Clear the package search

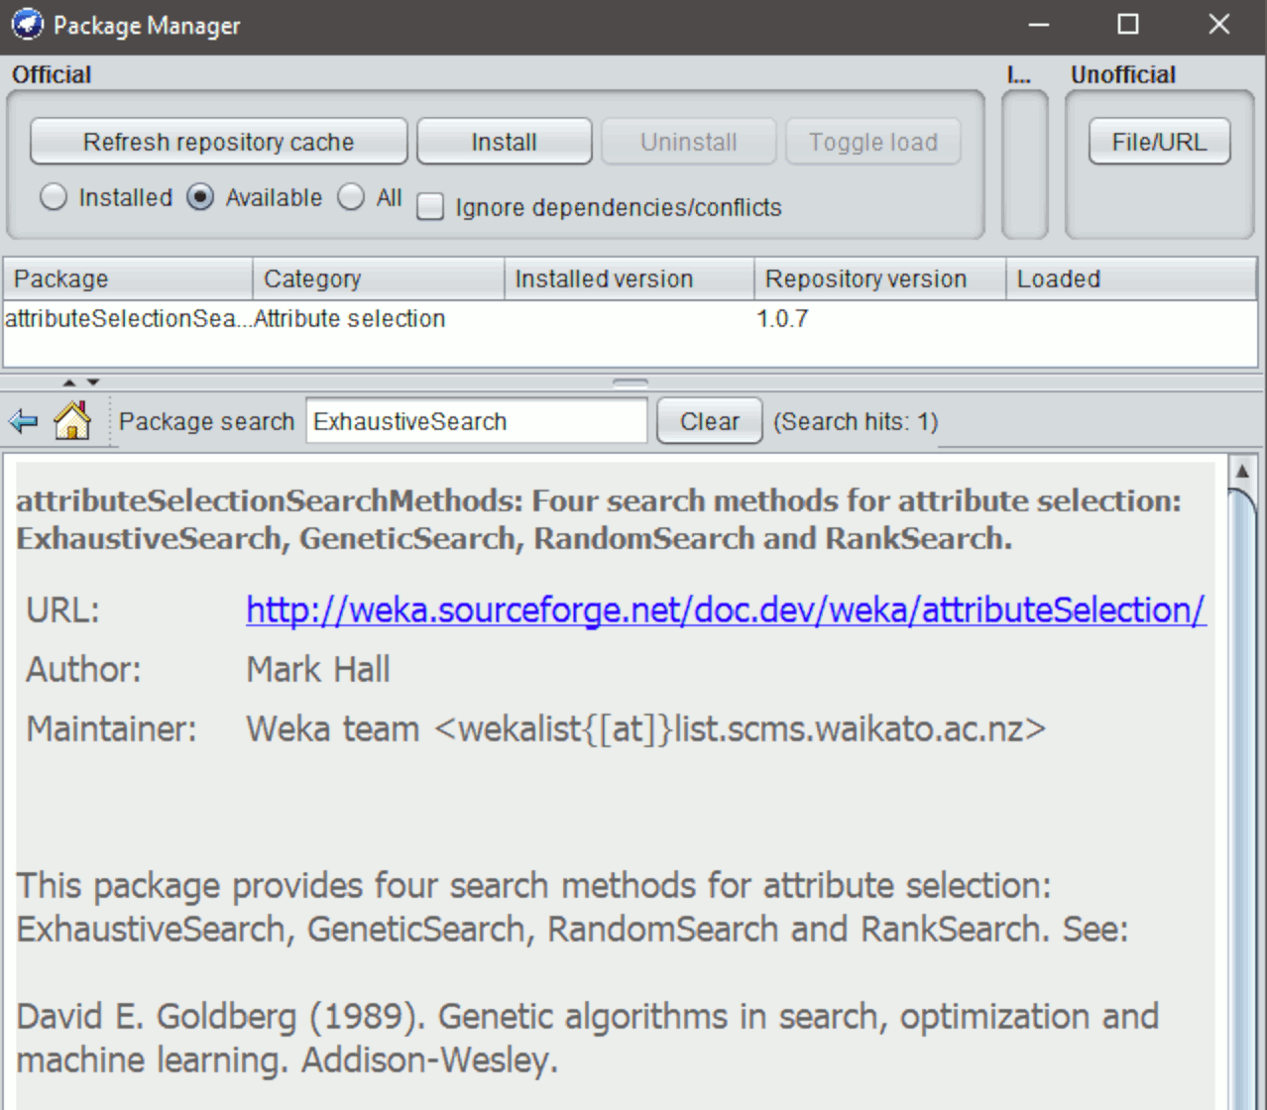710,421
